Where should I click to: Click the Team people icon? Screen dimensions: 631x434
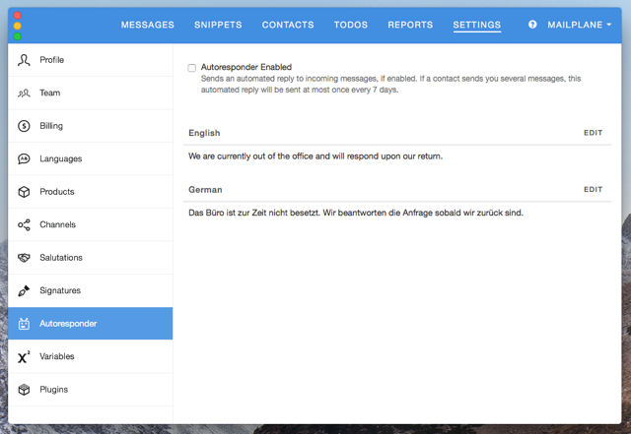tap(24, 93)
